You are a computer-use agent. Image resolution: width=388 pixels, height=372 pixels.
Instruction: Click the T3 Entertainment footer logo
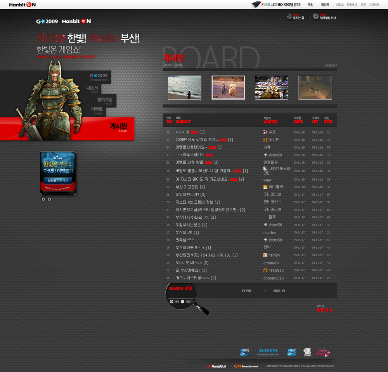[246, 366]
